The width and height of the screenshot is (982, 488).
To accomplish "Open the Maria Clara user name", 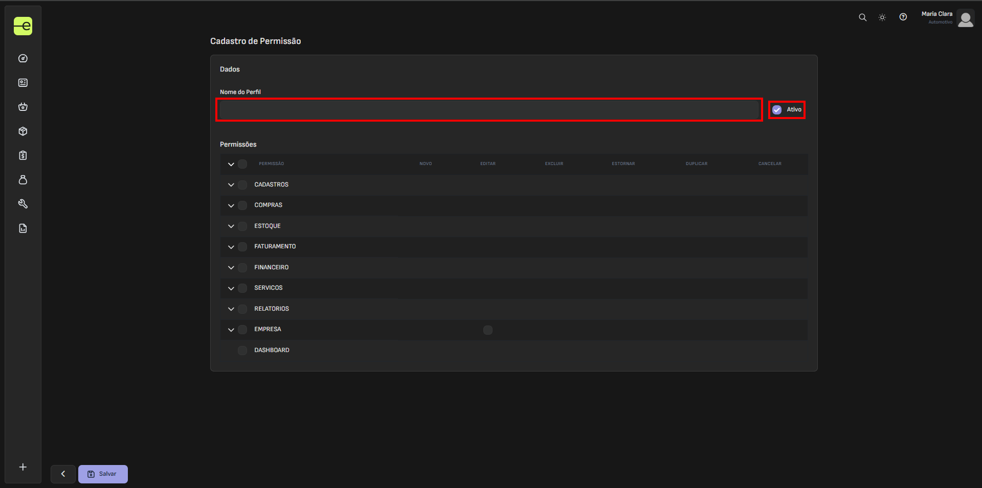I will click(x=937, y=14).
